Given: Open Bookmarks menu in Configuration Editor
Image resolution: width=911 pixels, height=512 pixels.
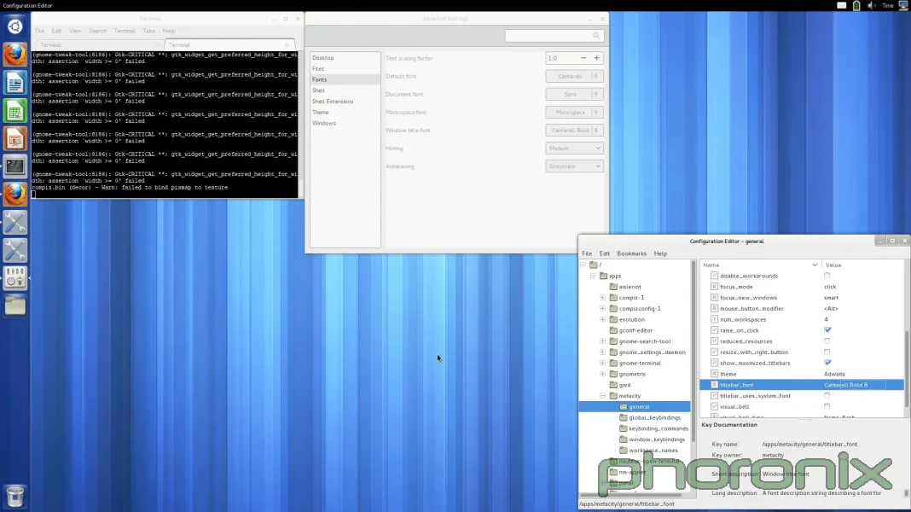Looking at the screenshot, I should point(631,253).
